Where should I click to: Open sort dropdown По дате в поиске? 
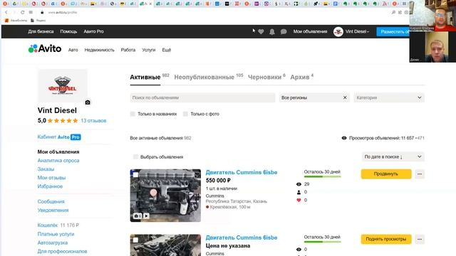coord(393,156)
